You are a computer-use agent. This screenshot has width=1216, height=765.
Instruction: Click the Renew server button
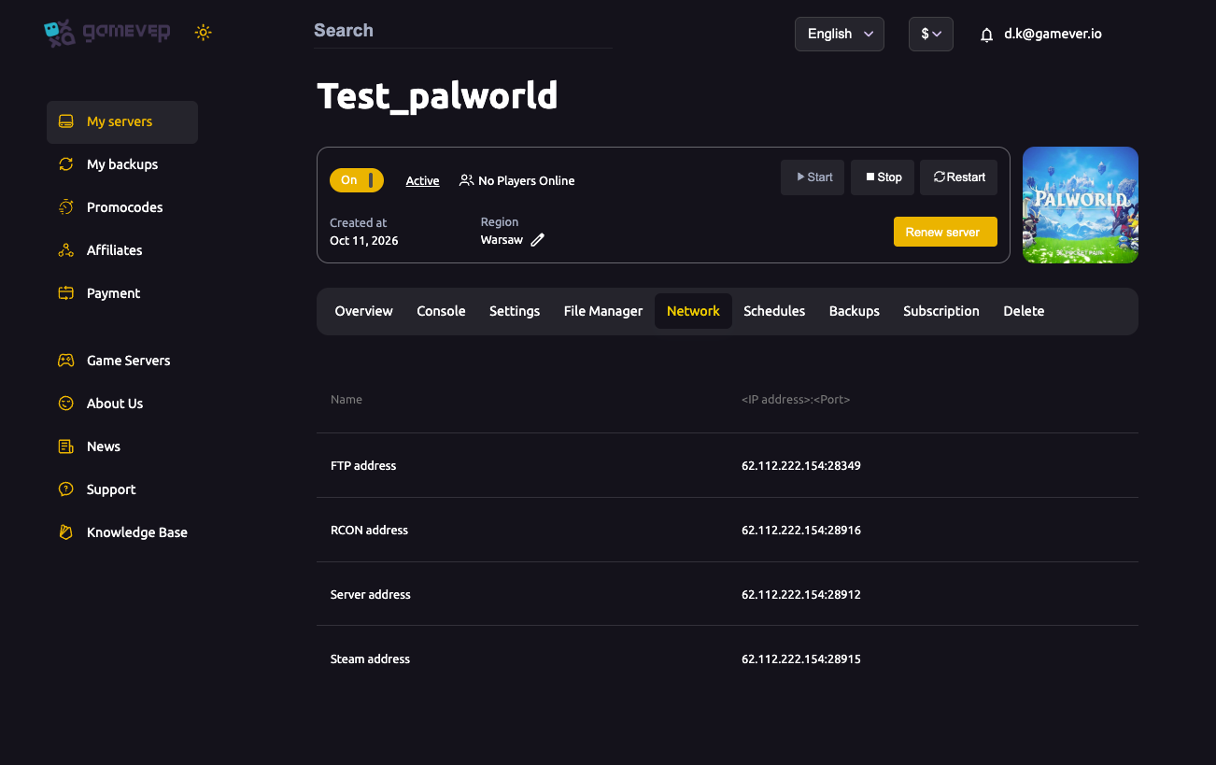pyautogui.click(x=945, y=232)
